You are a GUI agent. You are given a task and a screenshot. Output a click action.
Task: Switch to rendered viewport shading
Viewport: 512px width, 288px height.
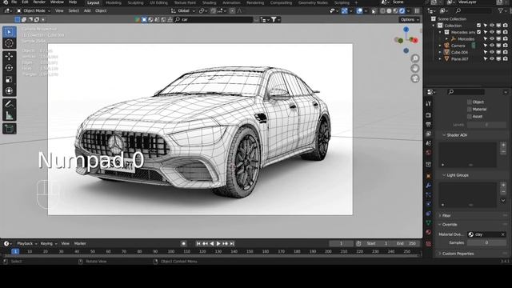coord(402,10)
